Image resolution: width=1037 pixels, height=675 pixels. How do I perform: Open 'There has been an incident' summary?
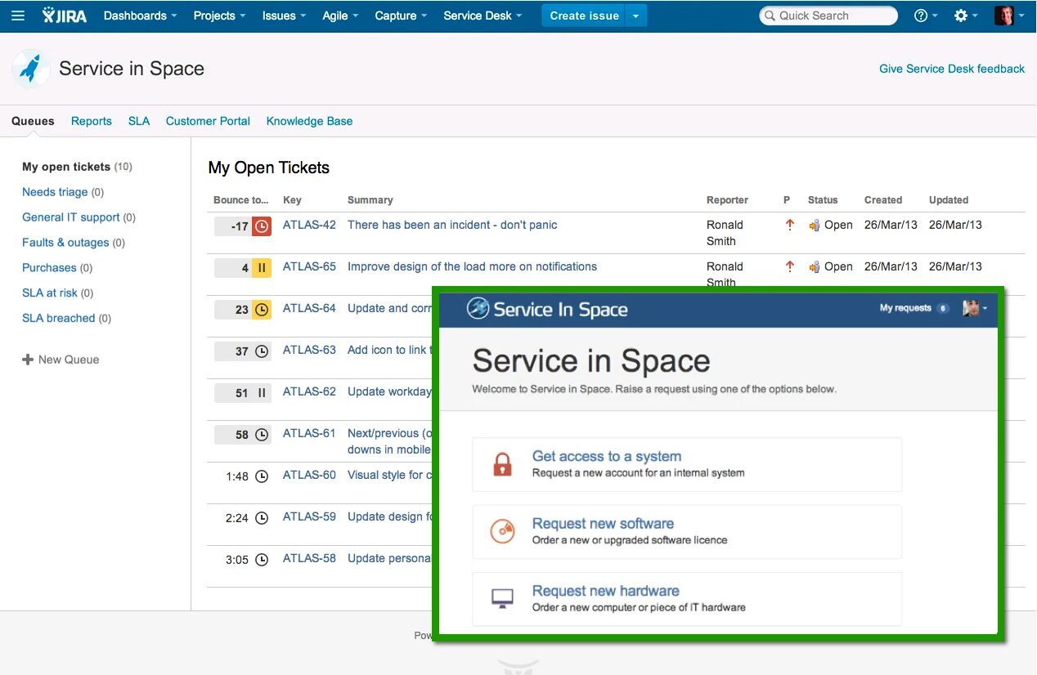click(x=452, y=225)
